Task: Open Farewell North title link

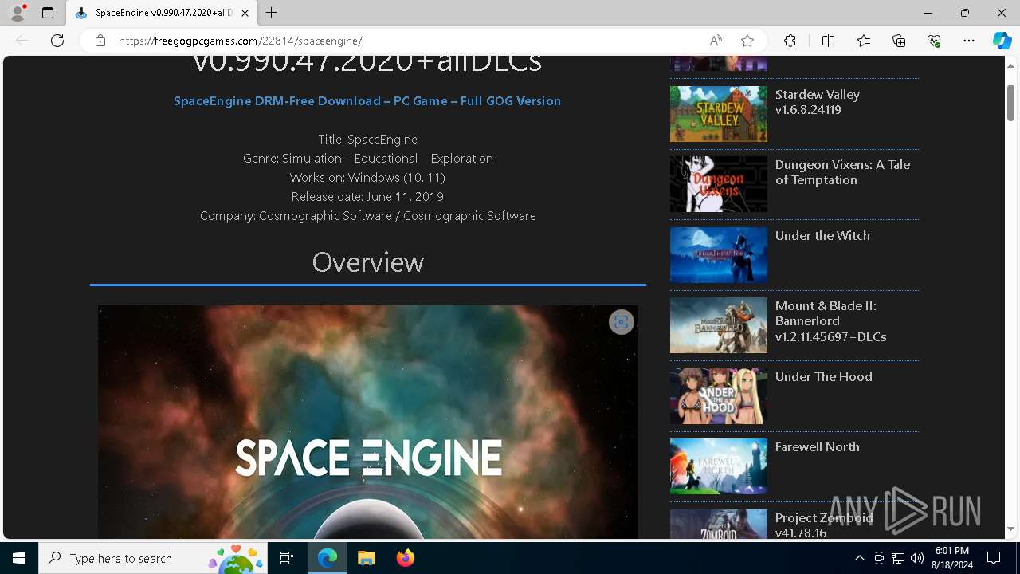Action: (x=818, y=447)
